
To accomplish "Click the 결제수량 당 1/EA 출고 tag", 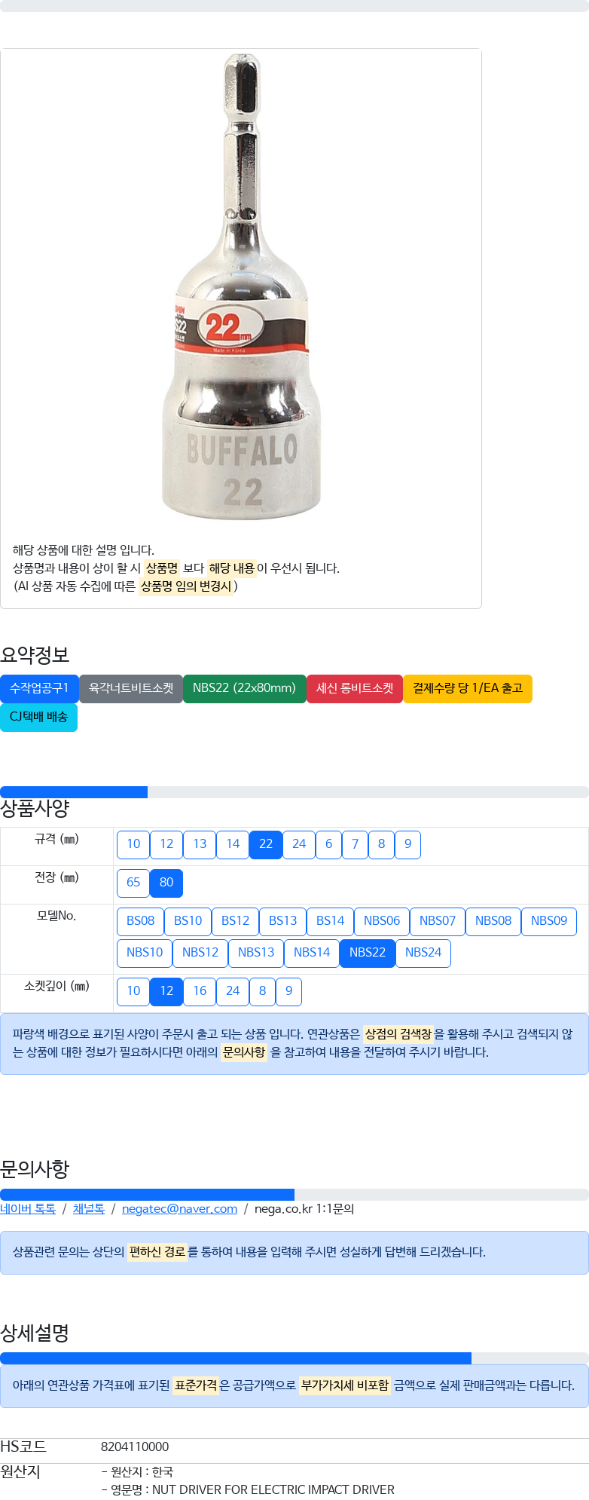I will pyautogui.click(x=468, y=689).
